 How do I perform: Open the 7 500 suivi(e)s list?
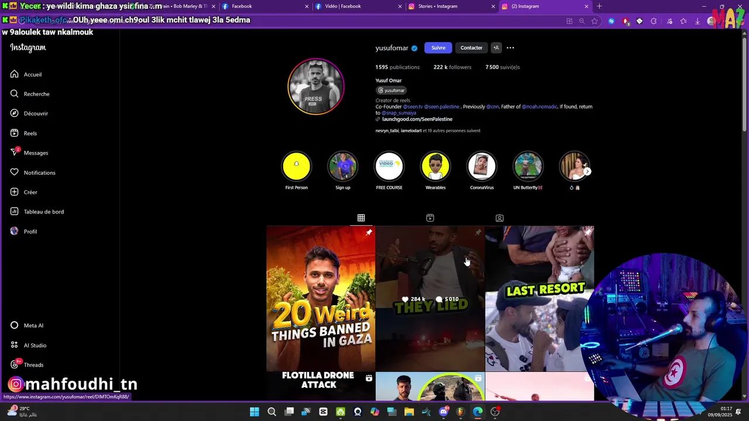[x=503, y=67]
